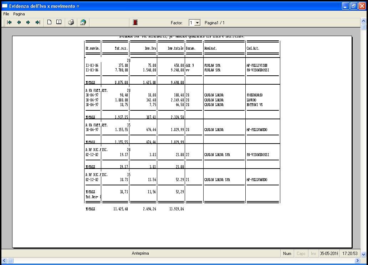Click the previous page arrow
This screenshot has width=368, height=265.
pyautogui.click(x=19, y=22)
